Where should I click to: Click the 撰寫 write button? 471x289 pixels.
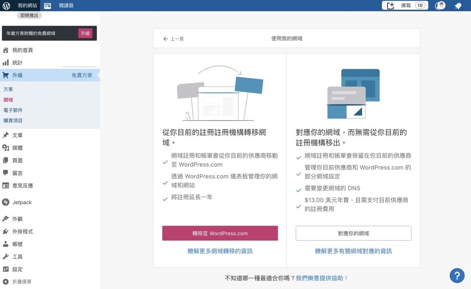click(x=405, y=6)
